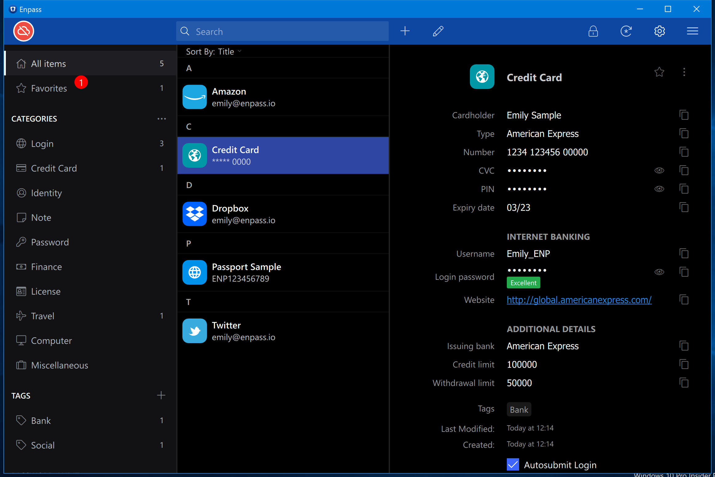Open the password generator icon
Viewport: 715px width, 477px height.
(x=626, y=31)
